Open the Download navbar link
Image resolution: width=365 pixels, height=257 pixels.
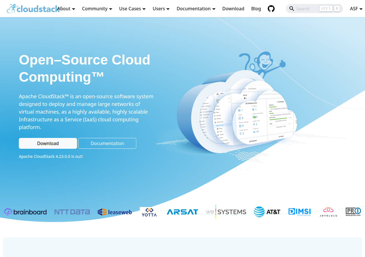[233, 9]
